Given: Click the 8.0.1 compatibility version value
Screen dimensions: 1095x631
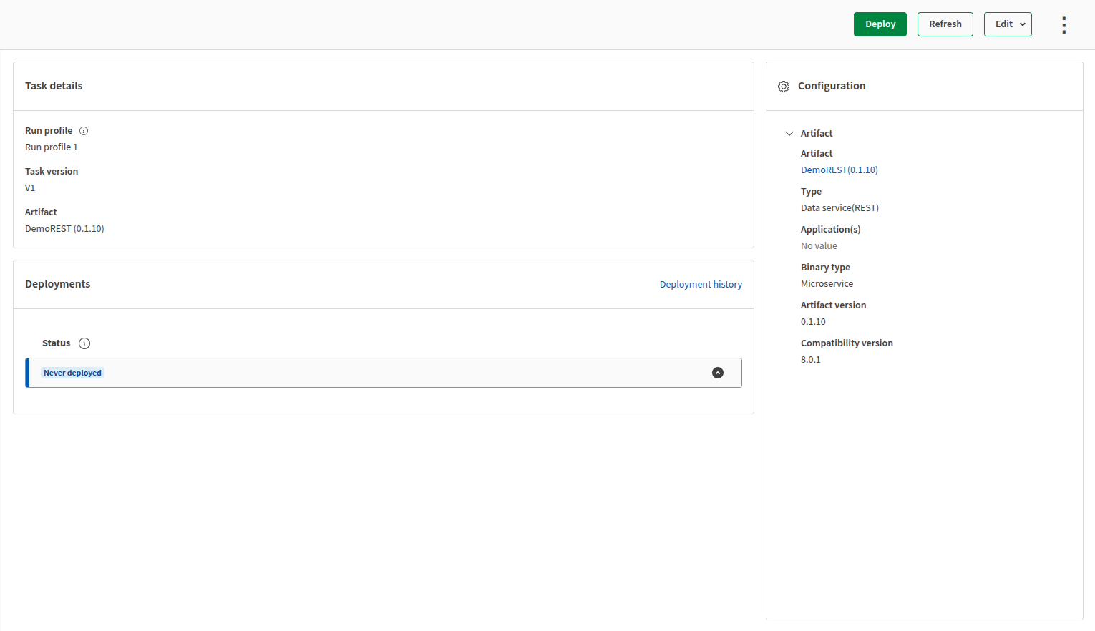Looking at the screenshot, I should [810, 360].
